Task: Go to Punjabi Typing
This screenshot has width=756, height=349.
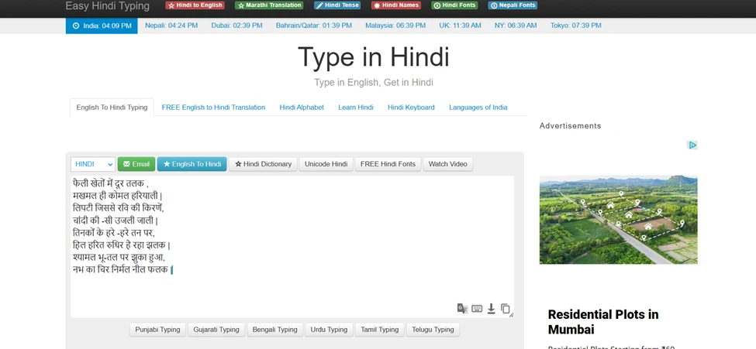Action: tap(157, 330)
